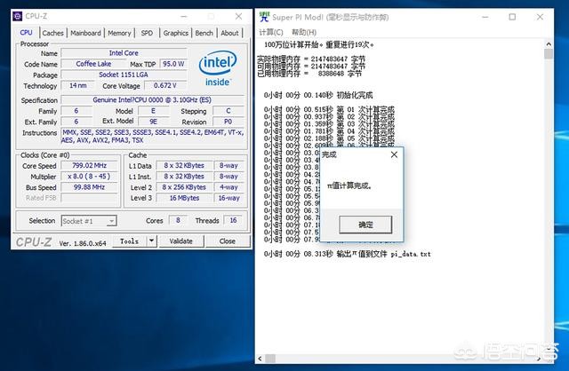The image size is (569, 371).
Task: Click the Max TDP value 95.0 W
Action: point(173,64)
